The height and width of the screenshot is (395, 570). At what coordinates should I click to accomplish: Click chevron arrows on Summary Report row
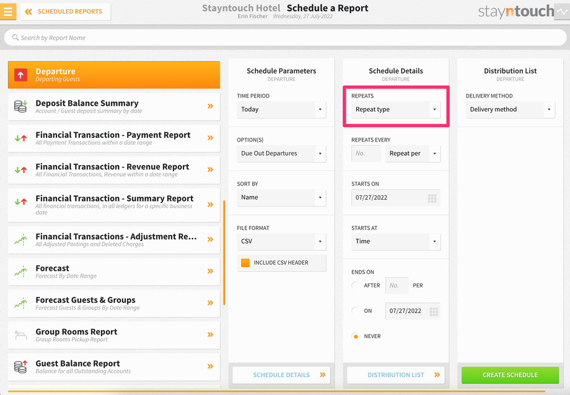210,205
